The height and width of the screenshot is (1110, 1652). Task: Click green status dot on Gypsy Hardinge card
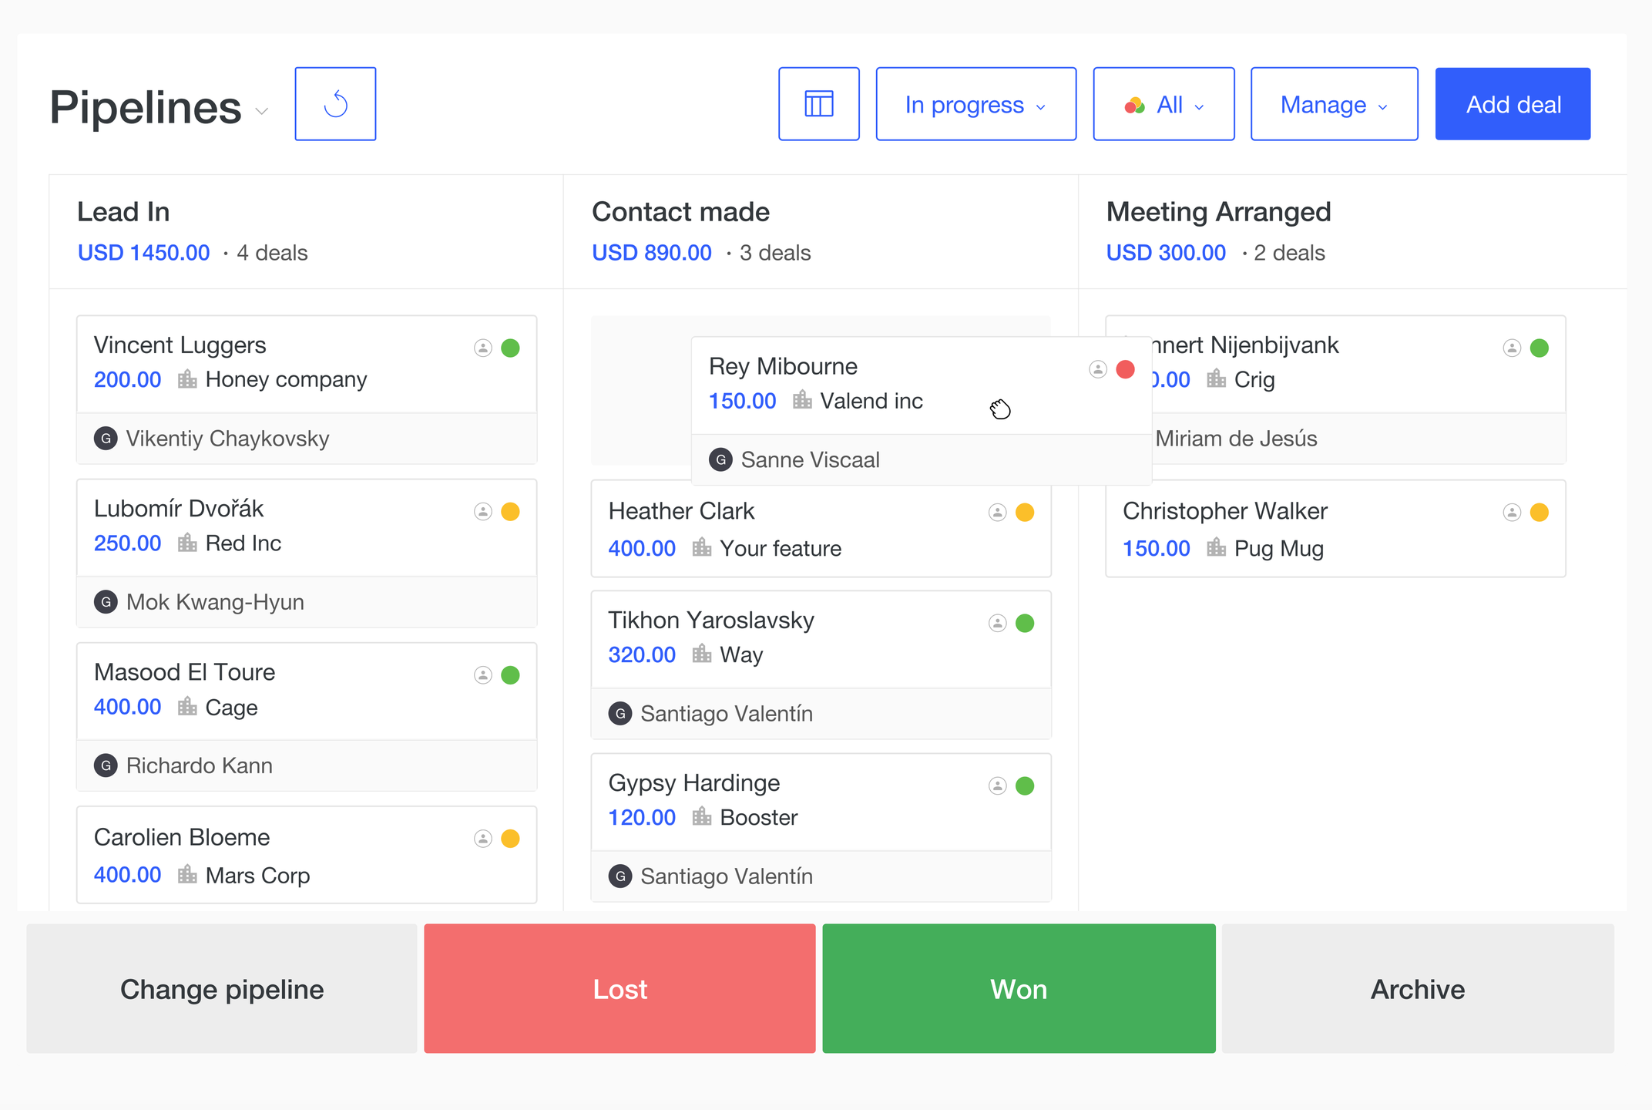(1025, 785)
